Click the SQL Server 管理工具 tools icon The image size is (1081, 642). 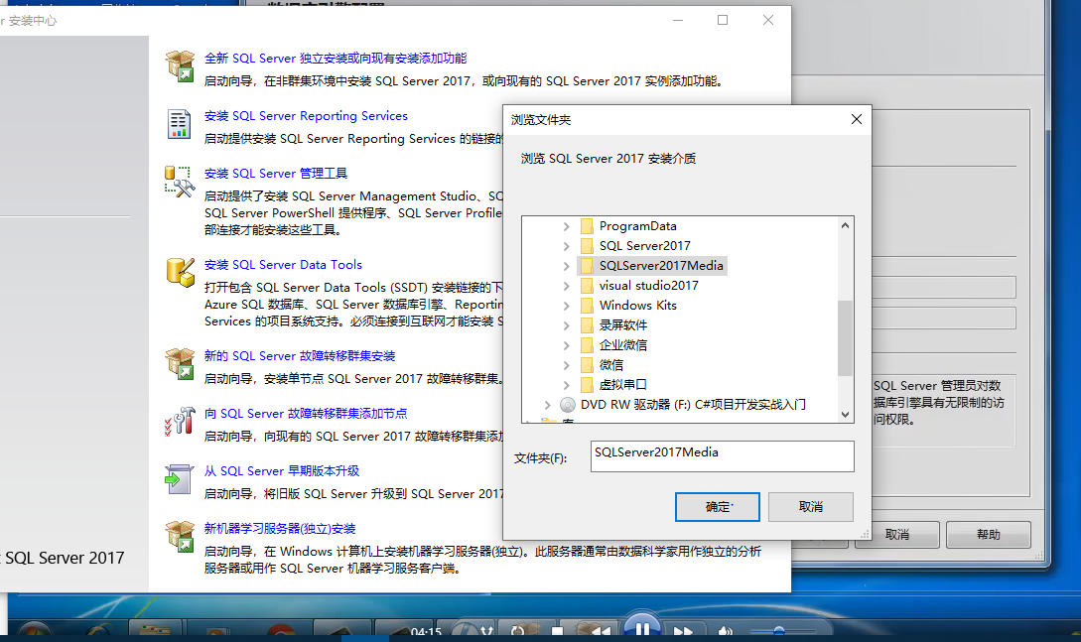[180, 182]
